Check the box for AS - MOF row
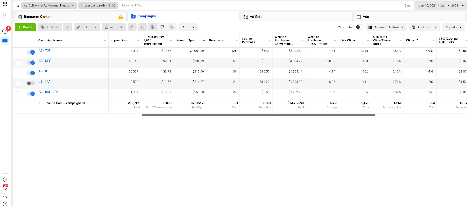The height and width of the screenshot is (207, 467). pyautogui.click(x=18, y=63)
